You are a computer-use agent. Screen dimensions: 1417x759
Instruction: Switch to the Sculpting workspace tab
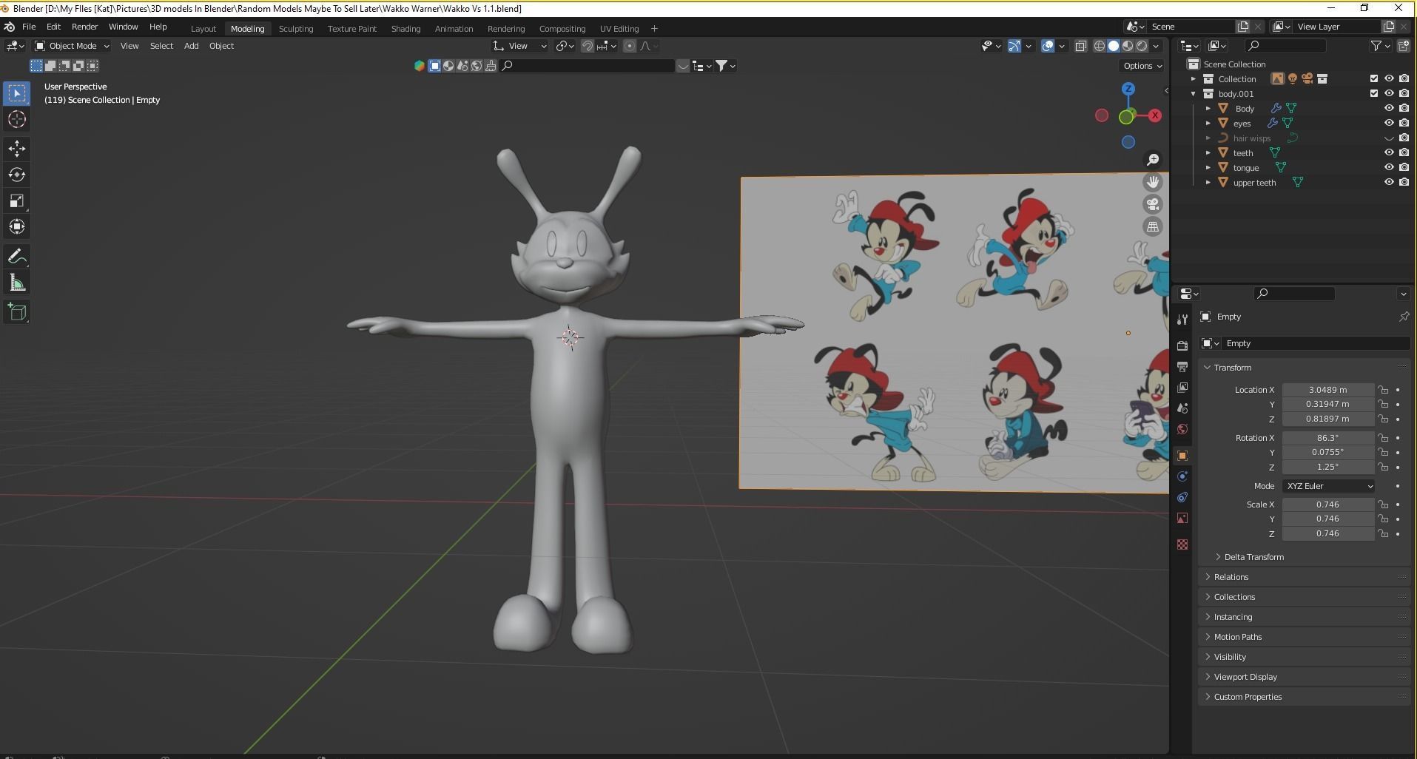[296, 29]
